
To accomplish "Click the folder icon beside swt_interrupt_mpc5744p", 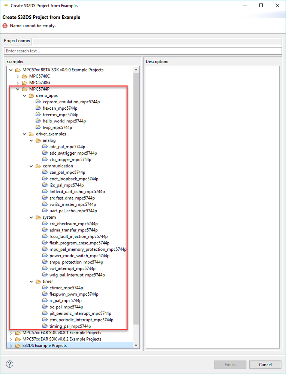I will coord(45,268).
